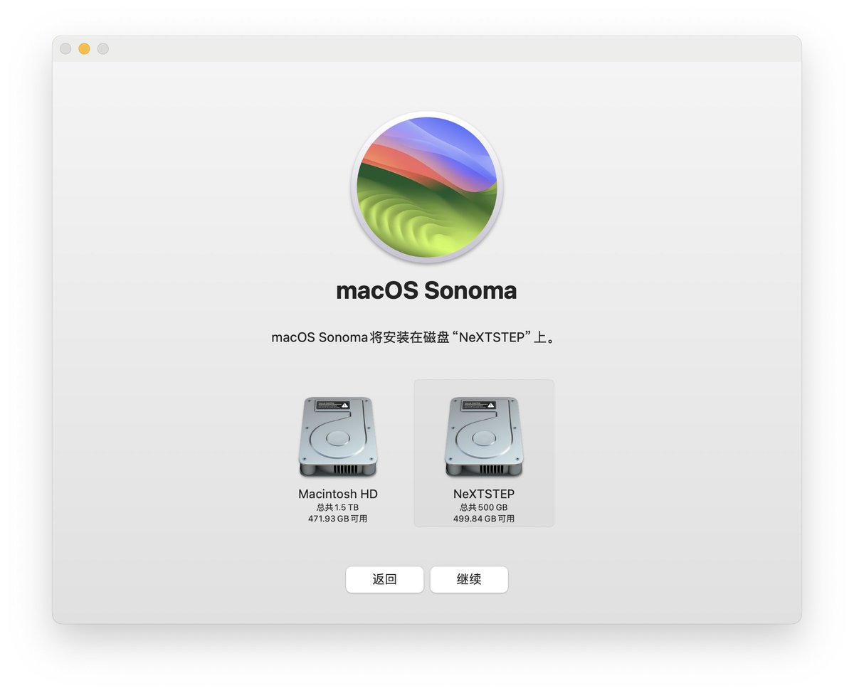Click the "总共 1.5 TB" capacity text
The height and width of the screenshot is (693, 854).
coord(338,507)
